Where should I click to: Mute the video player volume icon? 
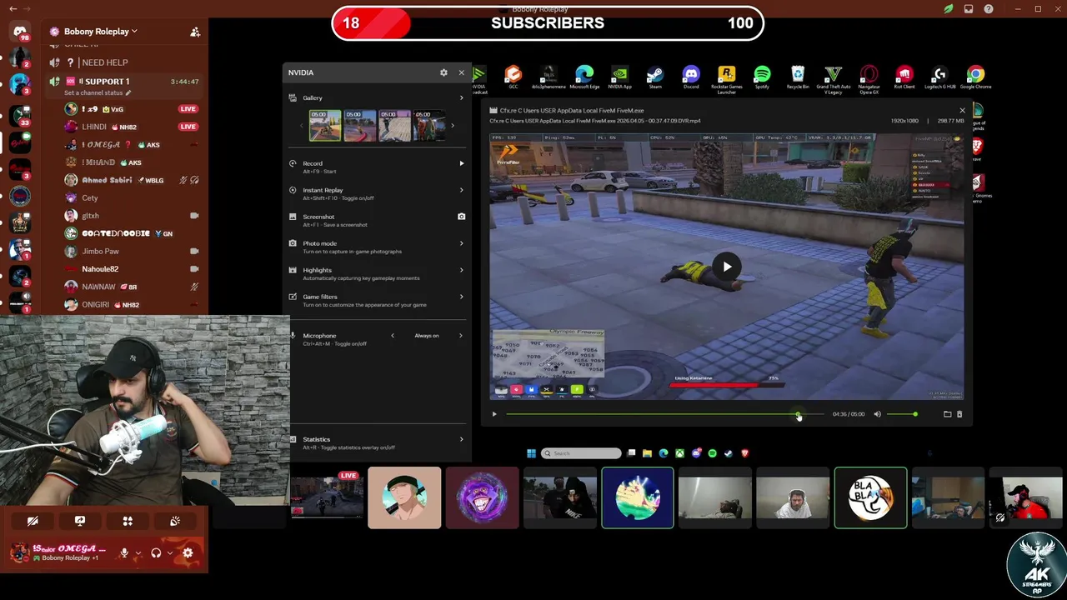pyautogui.click(x=877, y=414)
